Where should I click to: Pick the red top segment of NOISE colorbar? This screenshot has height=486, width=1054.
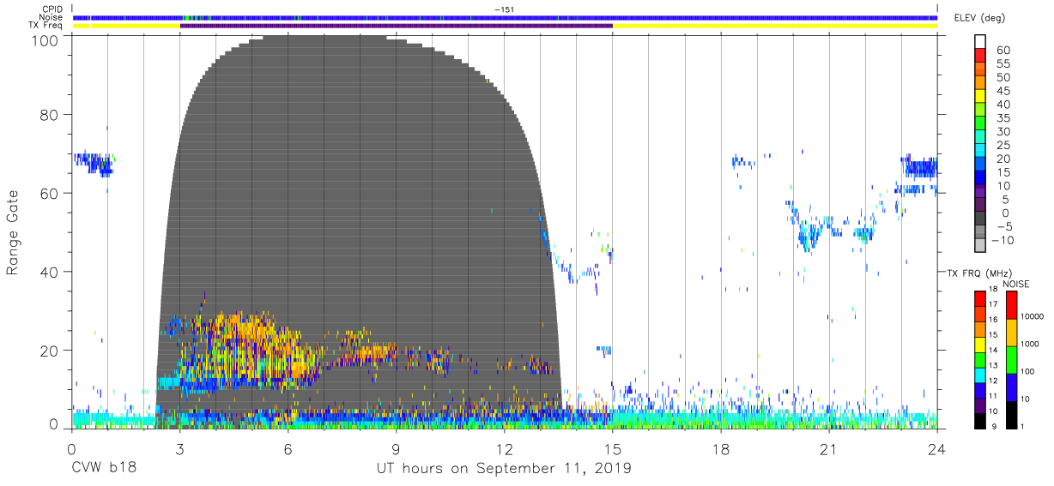coord(1012,305)
